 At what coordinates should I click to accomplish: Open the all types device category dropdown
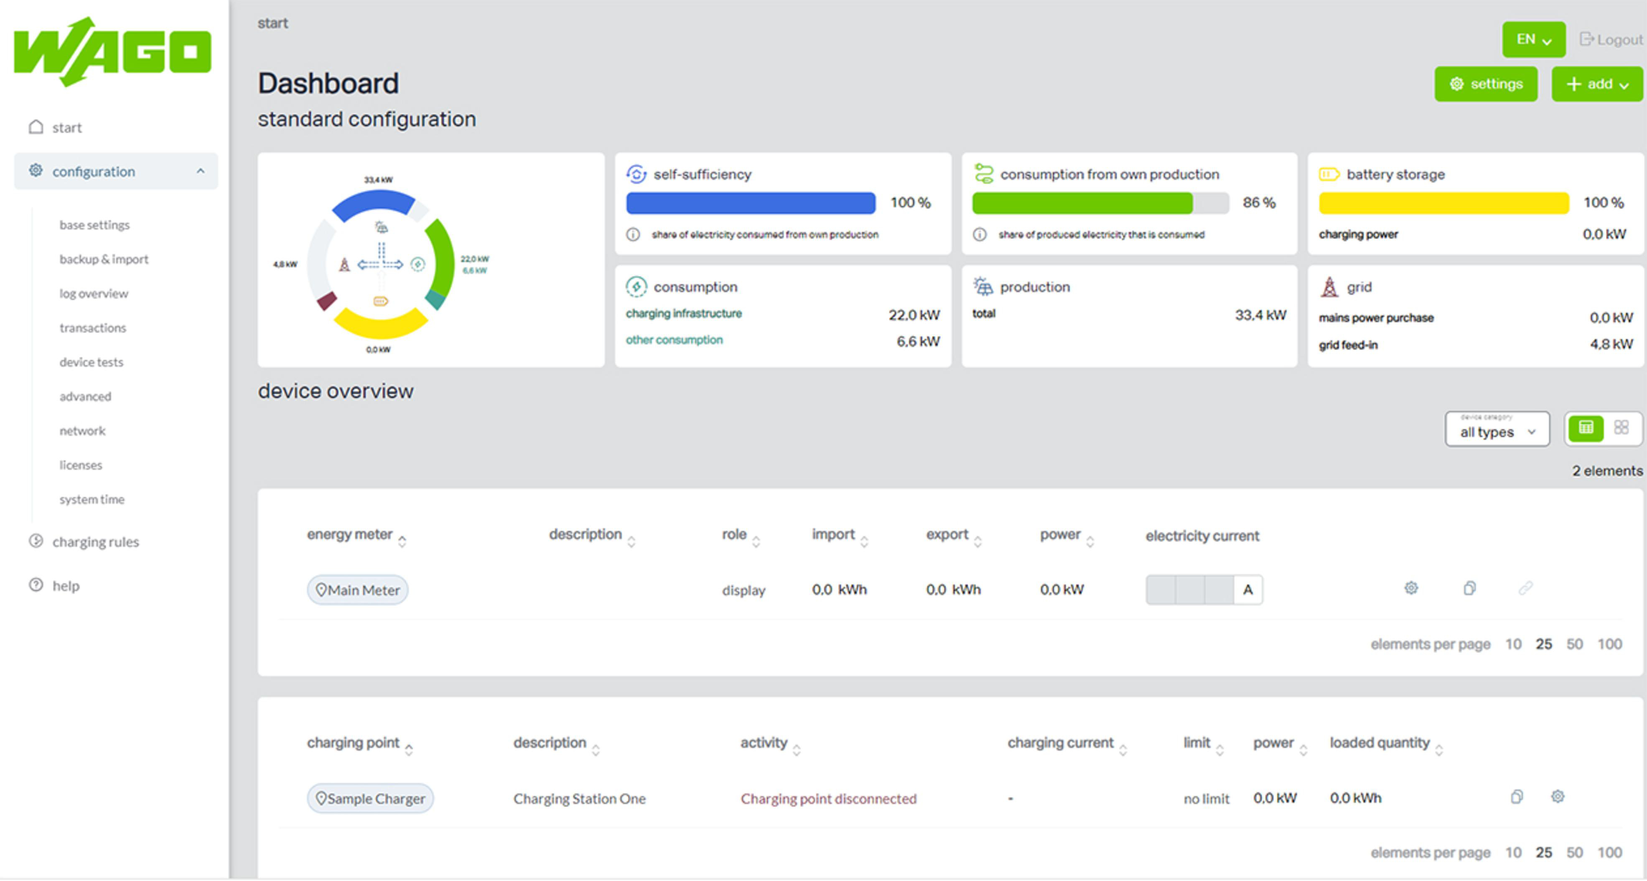point(1497,430)
